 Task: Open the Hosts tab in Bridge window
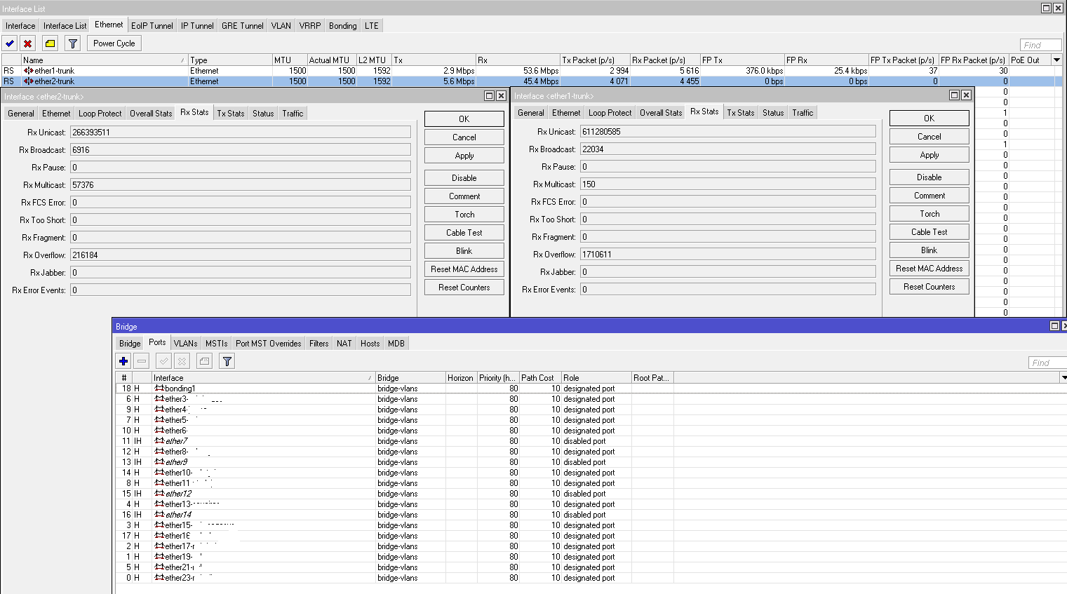[370, 344]
